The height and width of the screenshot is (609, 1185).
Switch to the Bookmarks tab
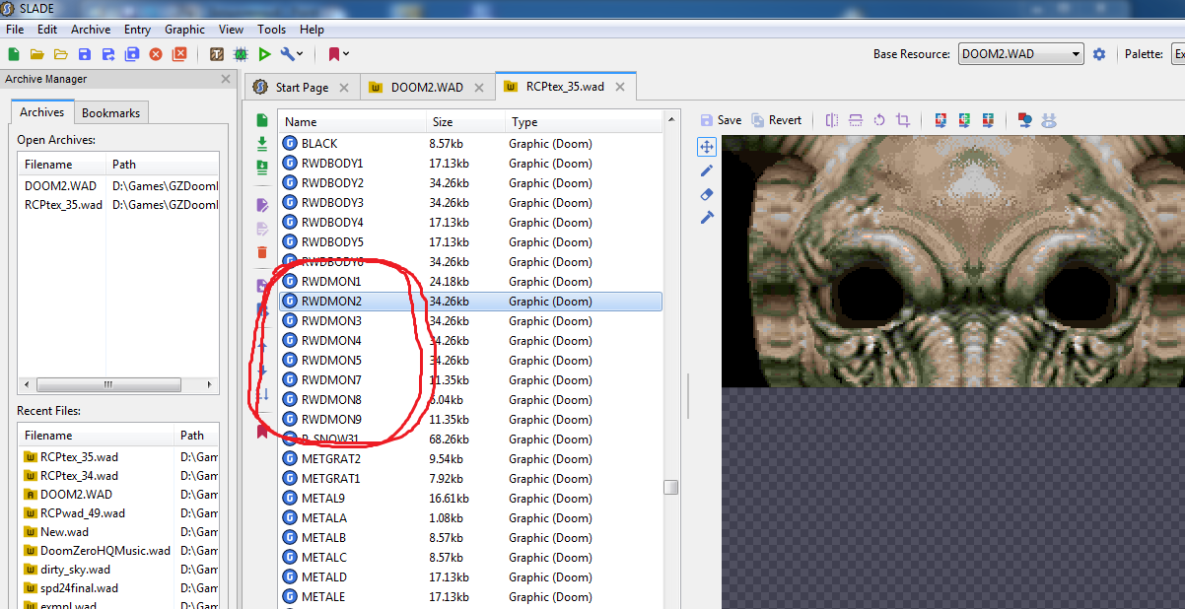click(x=110, y=112)
